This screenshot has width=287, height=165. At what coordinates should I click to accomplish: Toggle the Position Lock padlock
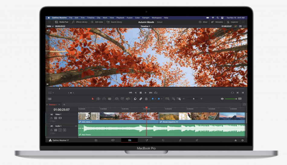pyautogui.click(x=146, y=99)
